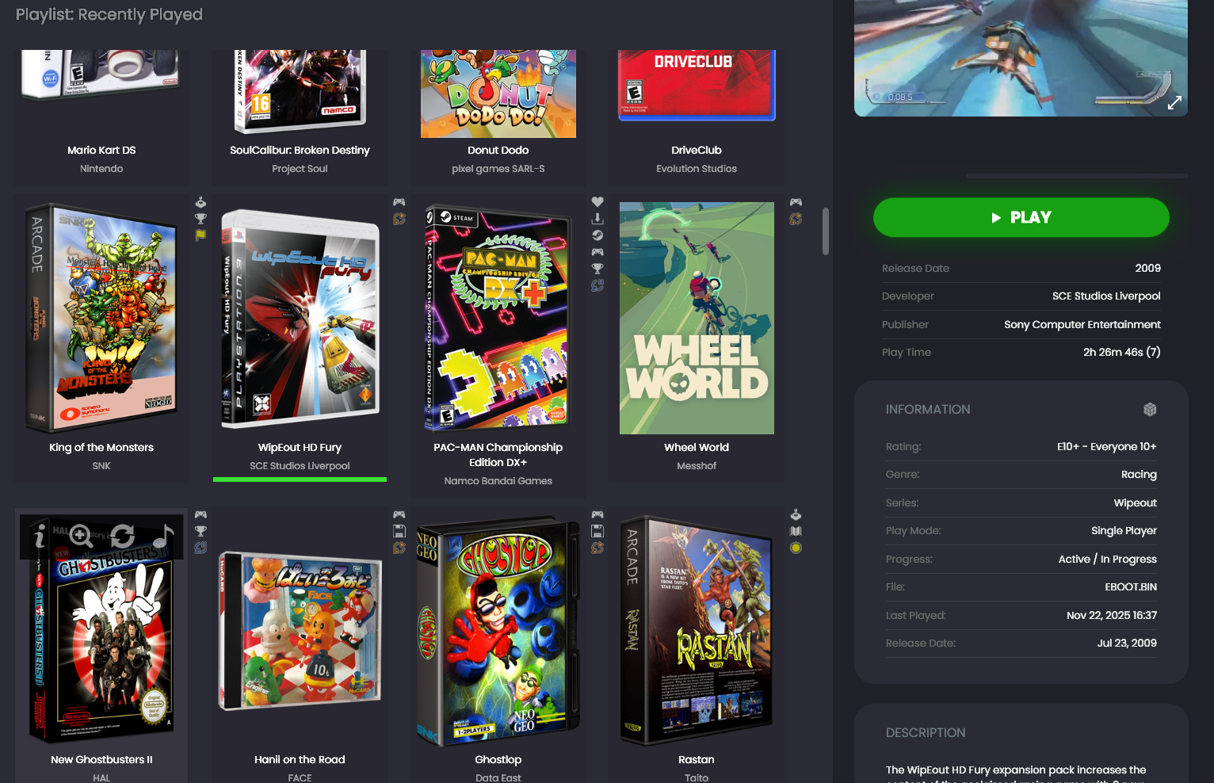Image resolution: width=1214 pixels, height=783 pixels.
Task: Click the open book manual icon beside Rastan
Action: click(x=796, y=531)
